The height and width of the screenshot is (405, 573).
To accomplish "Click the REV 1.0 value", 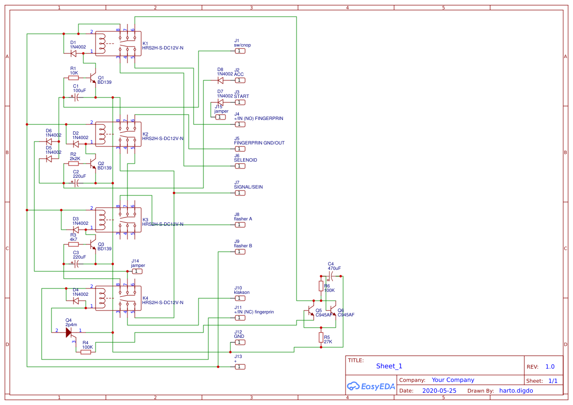I will click(550, 366).
